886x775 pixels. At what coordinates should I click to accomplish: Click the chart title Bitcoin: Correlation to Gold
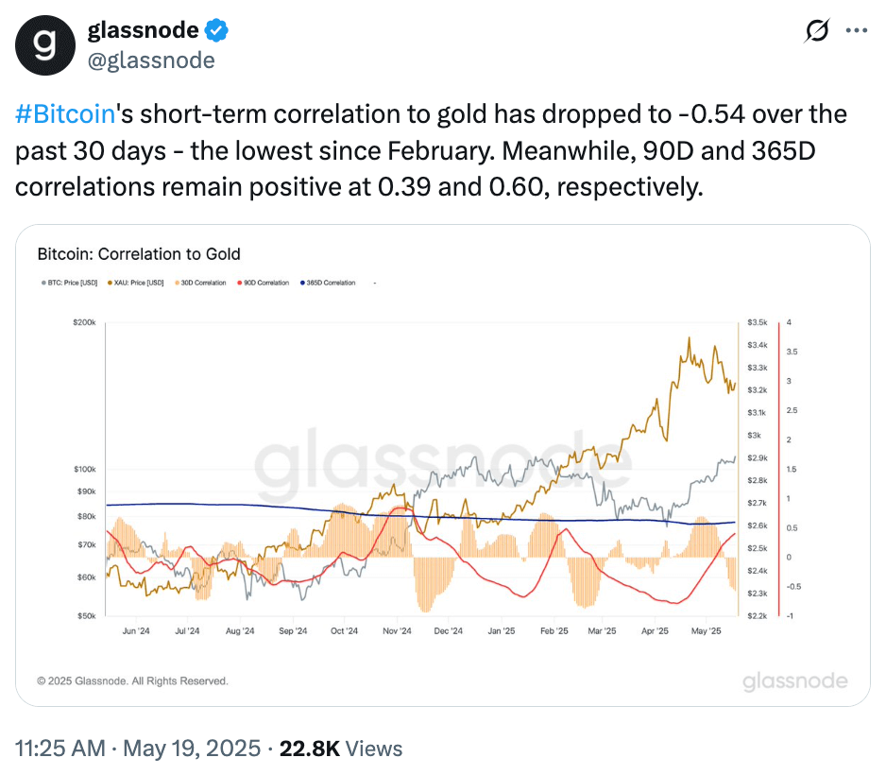138,253
